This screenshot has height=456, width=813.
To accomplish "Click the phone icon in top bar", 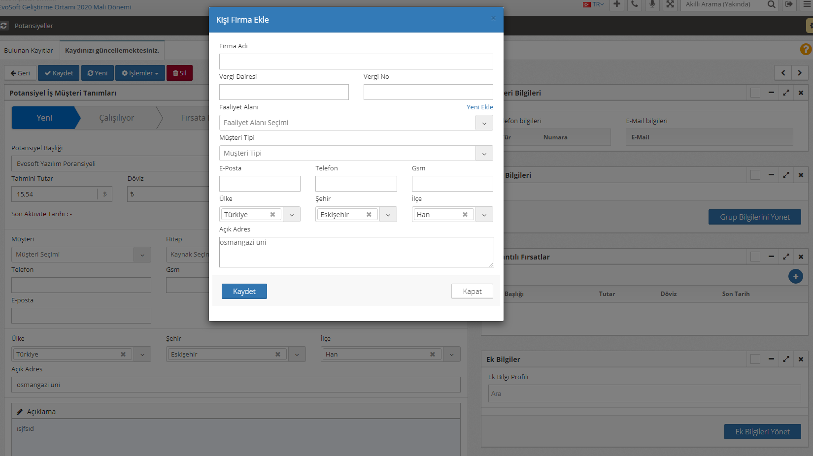I will [635, 4].
